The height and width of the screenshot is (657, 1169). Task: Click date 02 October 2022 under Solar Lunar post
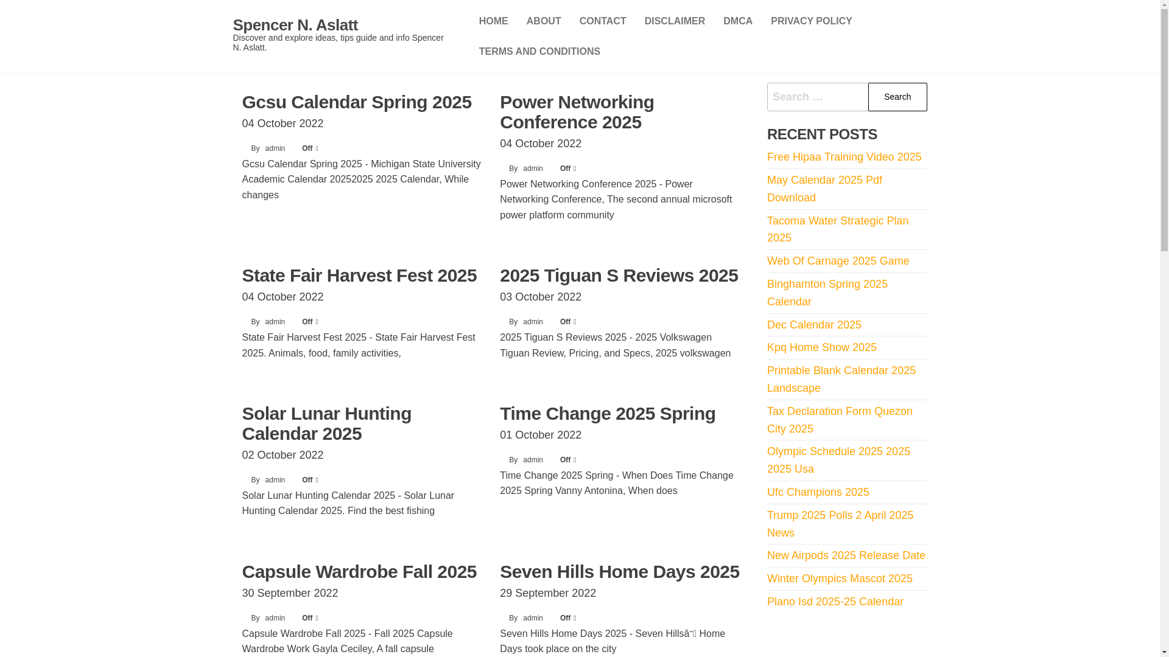click(x=283, y=455)
